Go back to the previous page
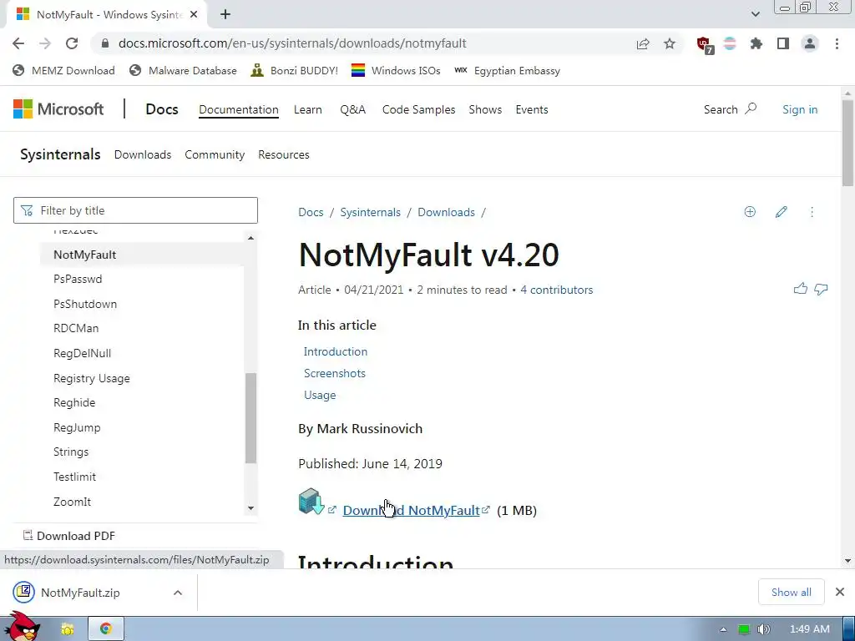 click(x=18, y=43)
